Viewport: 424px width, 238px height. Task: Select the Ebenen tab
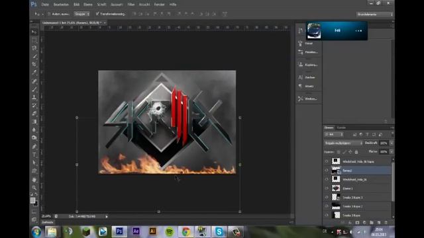click(x=329, y=128)
